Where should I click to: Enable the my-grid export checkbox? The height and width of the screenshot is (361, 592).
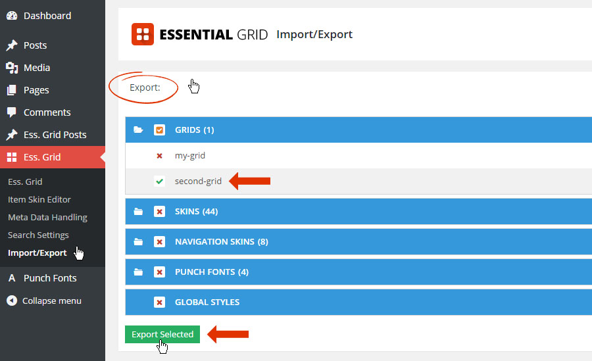(x=159, y=156)
